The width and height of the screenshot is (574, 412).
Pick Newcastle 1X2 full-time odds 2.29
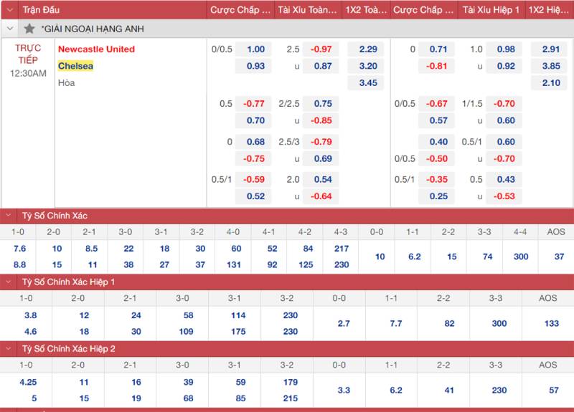367,49
